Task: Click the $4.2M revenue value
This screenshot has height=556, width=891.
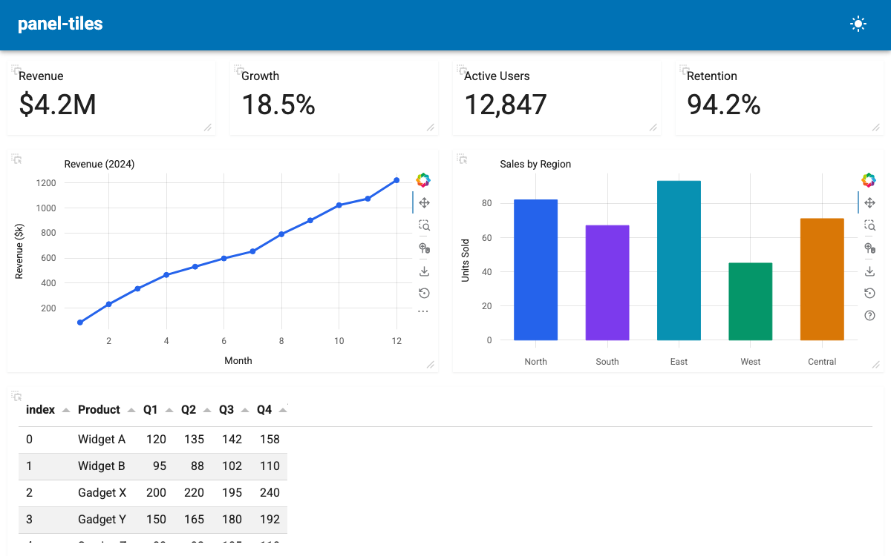Action: point(58,105)
